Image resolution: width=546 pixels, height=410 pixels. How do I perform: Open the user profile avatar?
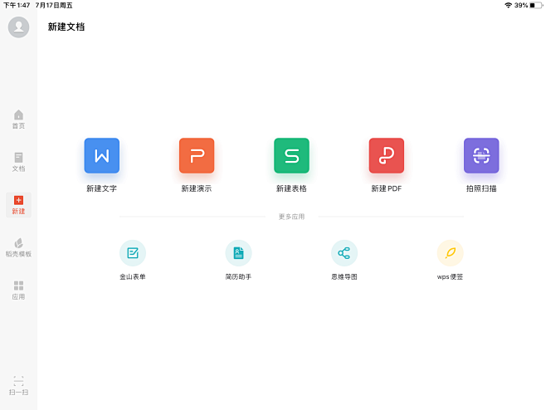(18, 27)
